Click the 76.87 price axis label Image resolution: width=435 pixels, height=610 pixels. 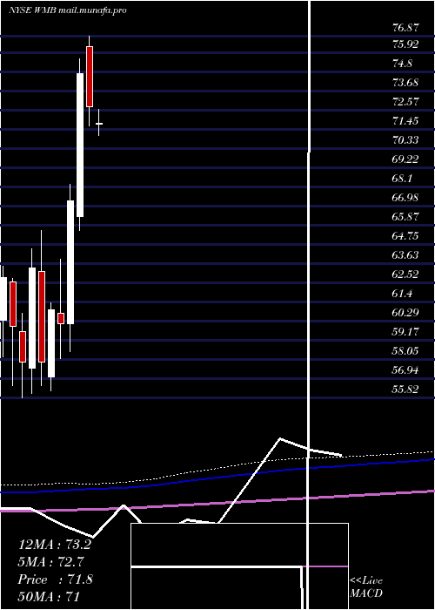point(405,27)
